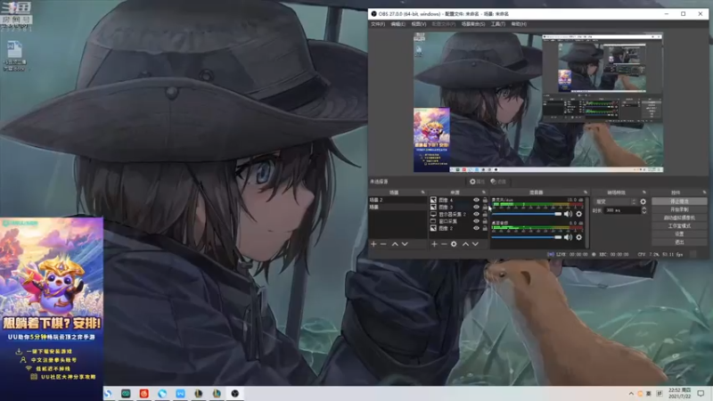Open the notification center icon in the system tray
This screenshot has height=401, width=713.
pyautogui.click(x=701, y=393)
